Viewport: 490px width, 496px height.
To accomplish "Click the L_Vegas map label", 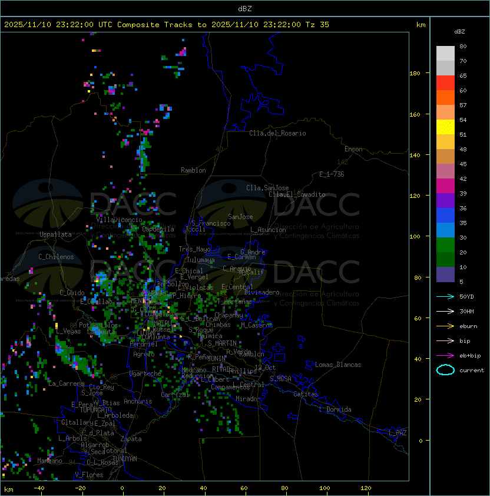I will click(68, 331).
